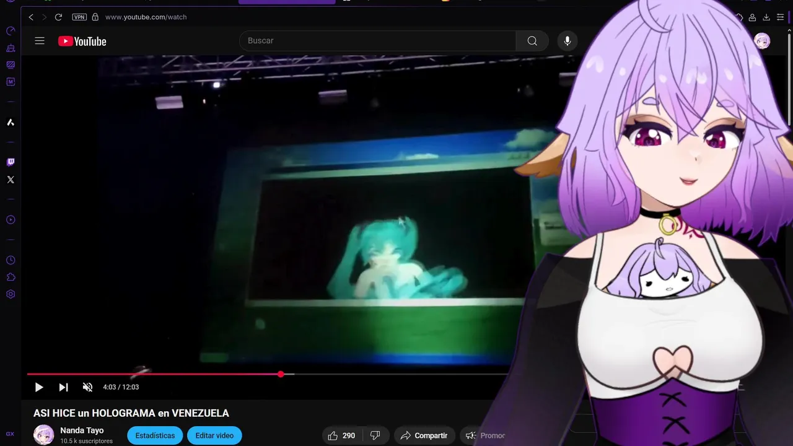Viewport: 793px width, 446px height.
Task: Click the Promocionar megaphone button
Action: pos(485,435)
